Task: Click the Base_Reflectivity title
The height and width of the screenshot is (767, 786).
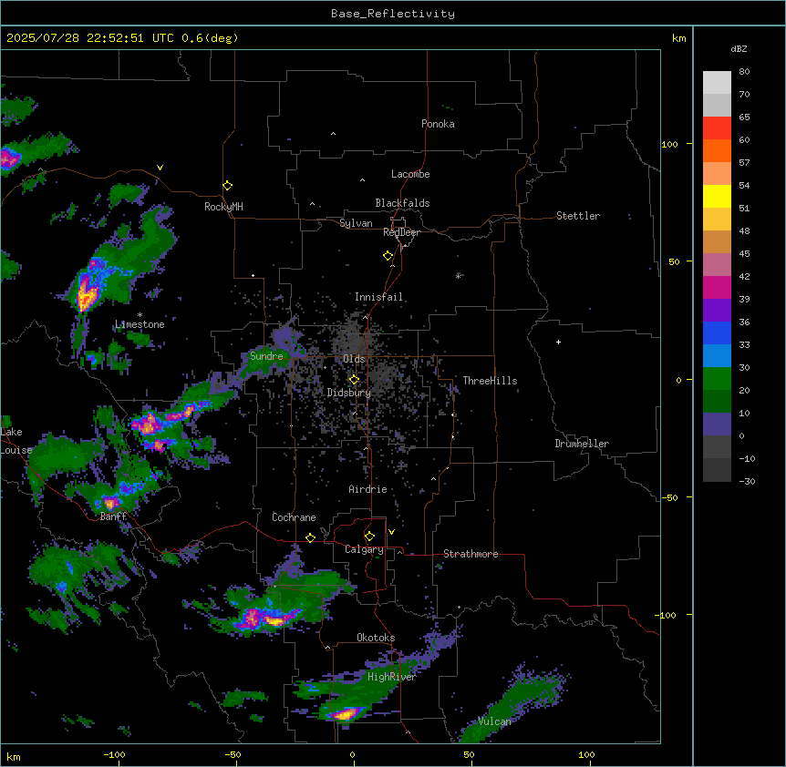Action: (x=393, y=14)
